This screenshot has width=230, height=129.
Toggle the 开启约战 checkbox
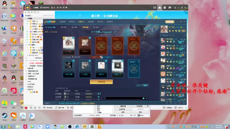[x=64, y=57]
